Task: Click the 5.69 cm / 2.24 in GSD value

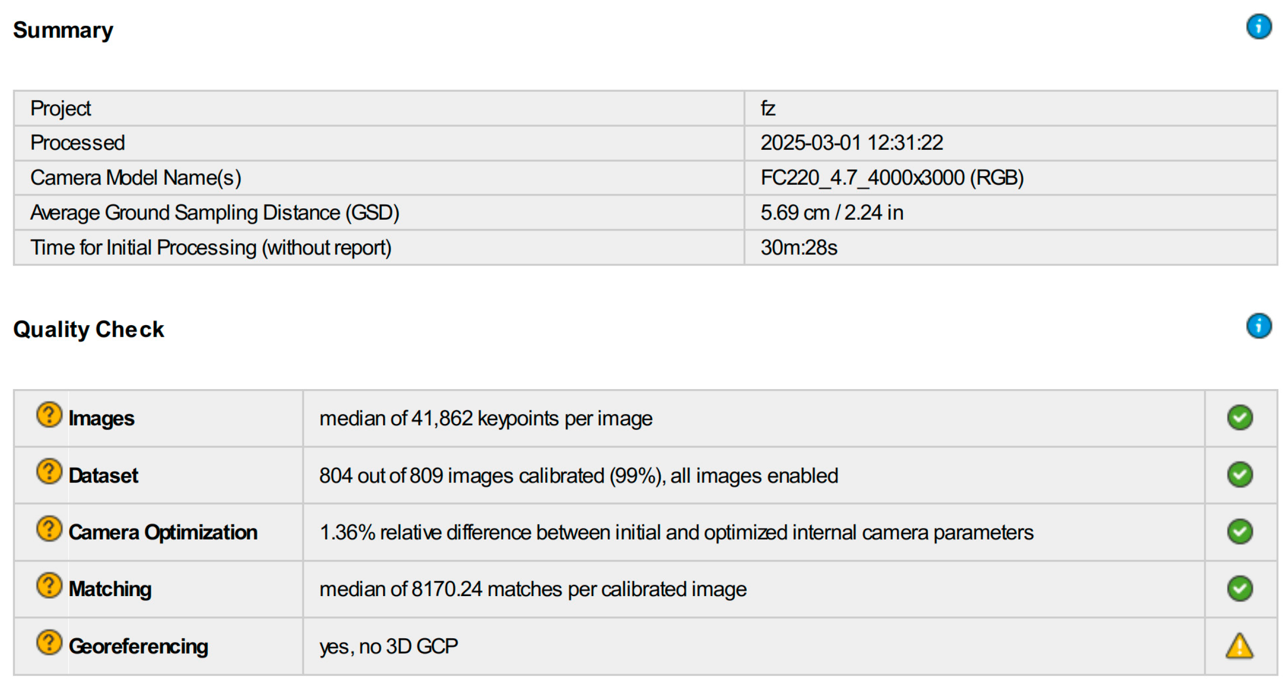Action: 831,213
